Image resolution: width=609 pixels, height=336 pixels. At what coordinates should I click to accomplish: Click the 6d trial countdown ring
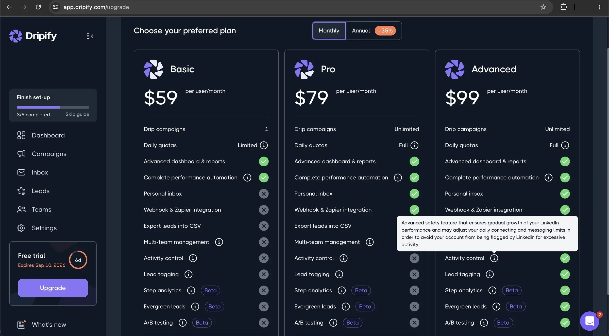tap(78, 260)
